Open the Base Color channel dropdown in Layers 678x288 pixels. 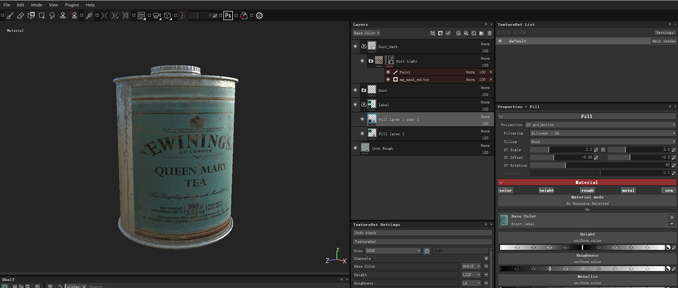(367, 33)
